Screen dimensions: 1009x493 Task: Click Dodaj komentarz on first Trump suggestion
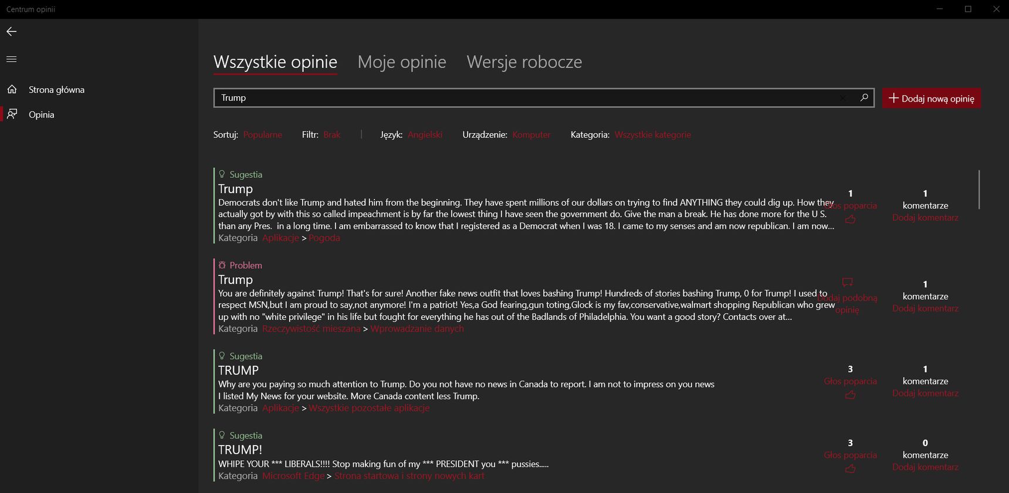pos(925,217)
